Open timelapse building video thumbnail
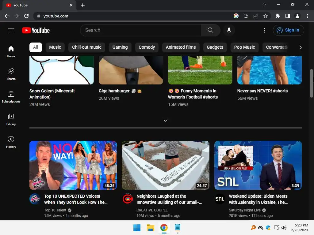Viewport: 314px width, 235px height. click(x=165, y=165)
